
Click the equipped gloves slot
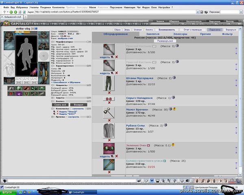click(44, 46)
